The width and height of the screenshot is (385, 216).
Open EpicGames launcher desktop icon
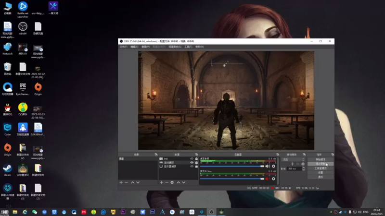click(x=23, y=89)
